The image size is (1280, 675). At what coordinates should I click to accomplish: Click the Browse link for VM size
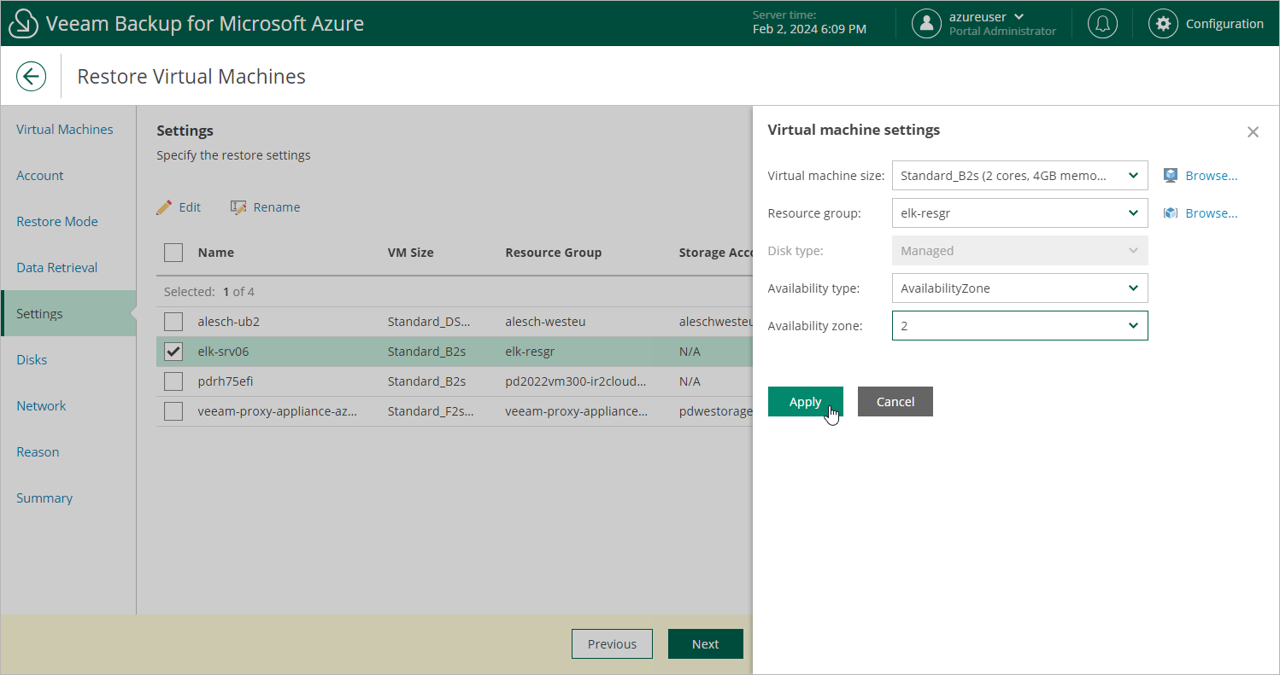coord(1212,176)
